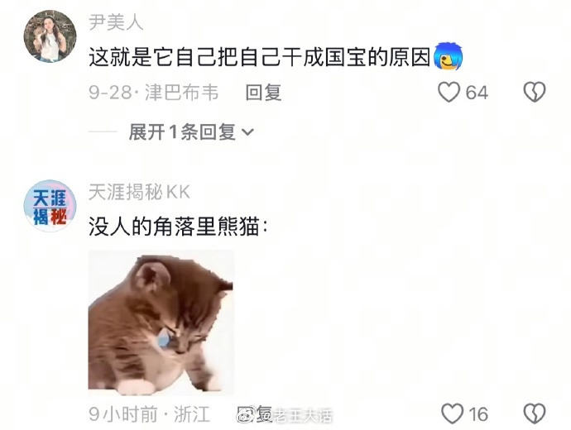571x430 pixels.
Task: Open username 天涯揭秘KK
Action: pyautogui.click(x=140, y=192)
